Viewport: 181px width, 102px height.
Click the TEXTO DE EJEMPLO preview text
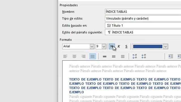tap(125, 86)
